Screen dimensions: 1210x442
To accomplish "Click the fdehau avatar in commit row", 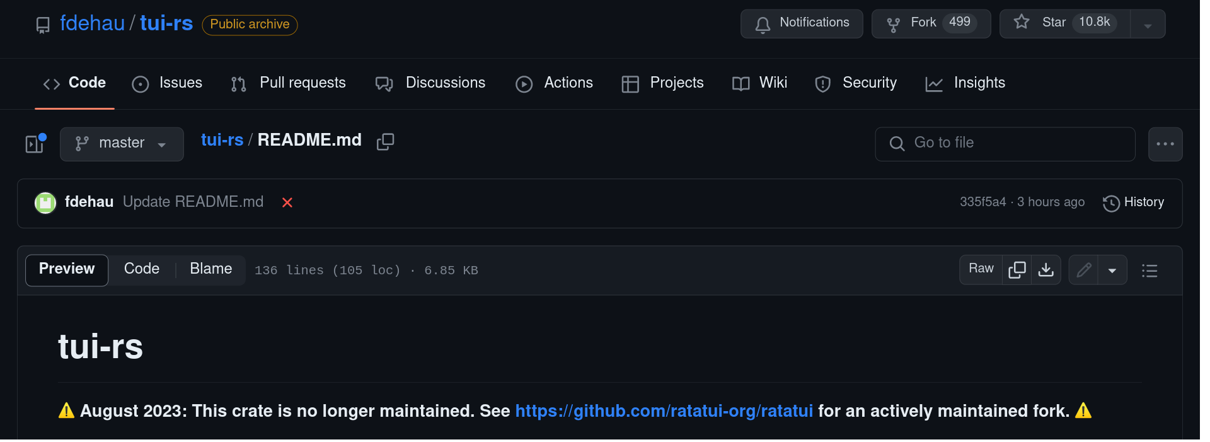I will (45, 203).
